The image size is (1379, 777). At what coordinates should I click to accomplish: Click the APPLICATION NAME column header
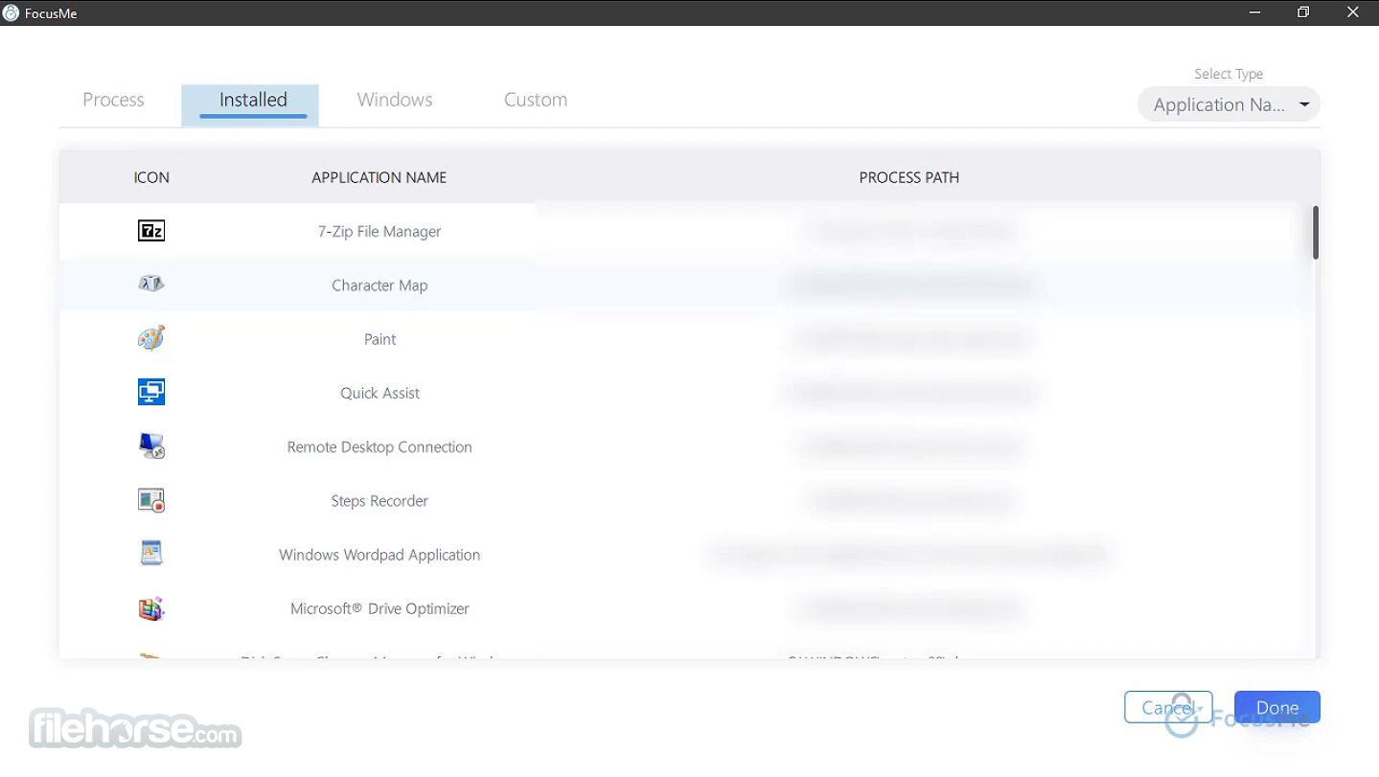coord(379,177)
